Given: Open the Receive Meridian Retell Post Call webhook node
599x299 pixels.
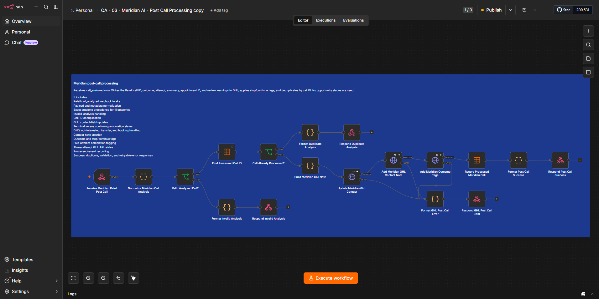Looking at the screenshot, I should point(102,177).
